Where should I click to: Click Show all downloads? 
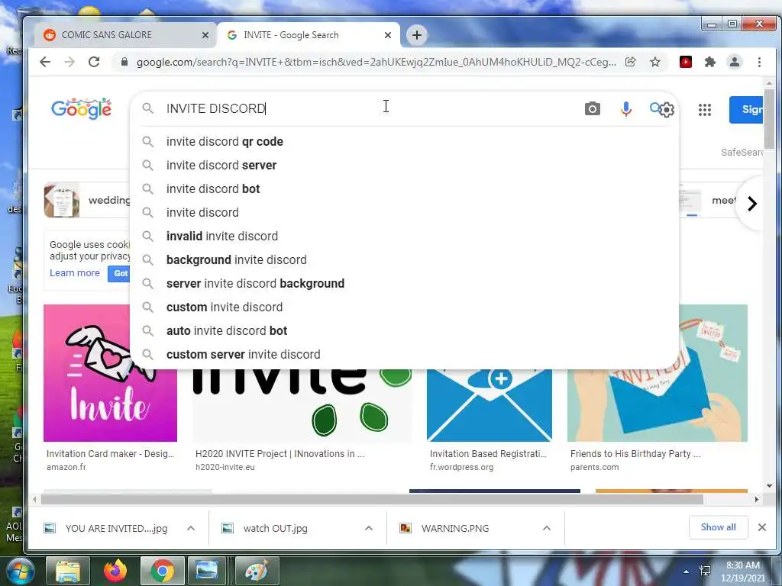coord(718,527)
